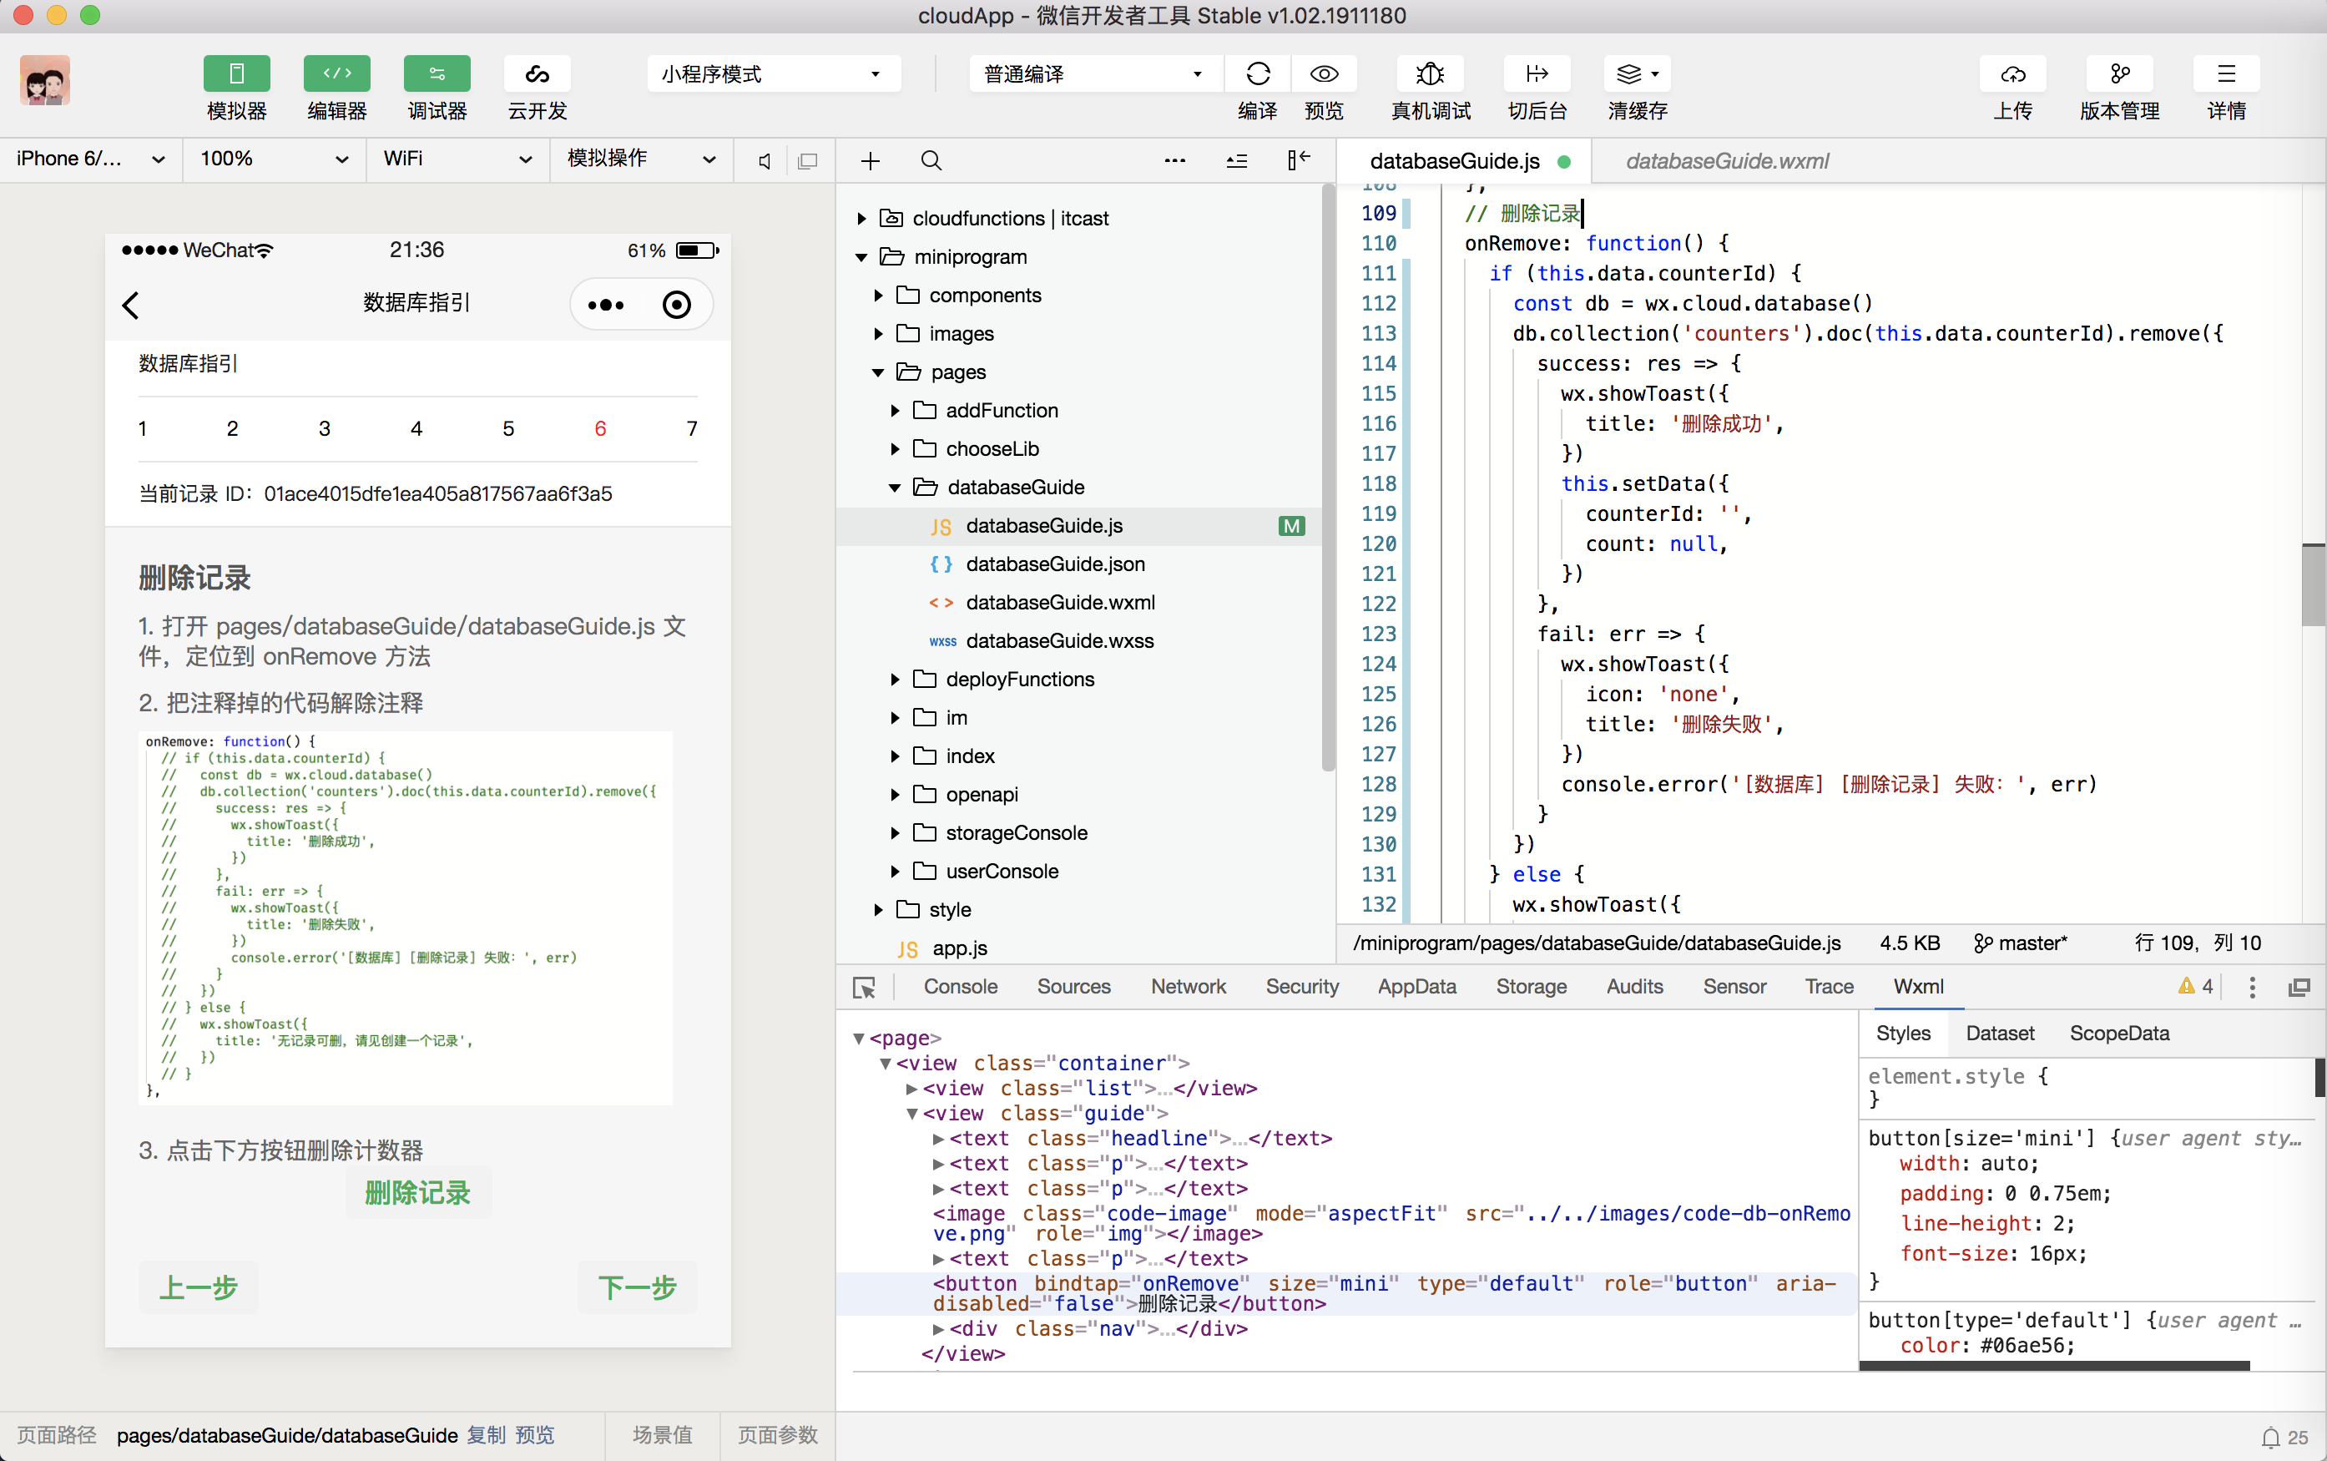Click the sort/collapse list icon in explorer
The height and width of the screenshot is (1461, 2327).
coord(1236,160)
